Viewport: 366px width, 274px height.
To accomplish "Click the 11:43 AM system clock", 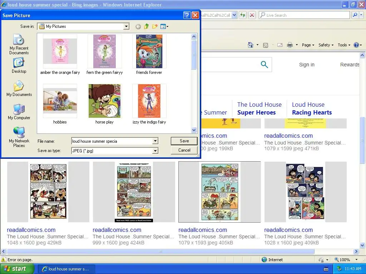I will pos(353,269).
